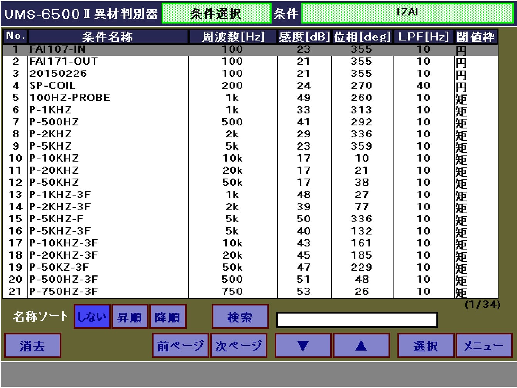Select row P-500HZ-3F
Image resolution: width=517 pixels, height=388 pixels.
point(250,279)
